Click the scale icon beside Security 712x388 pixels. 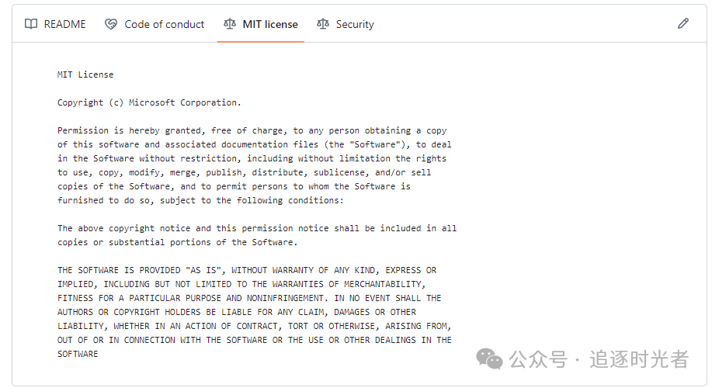click(x=323, y=24)
